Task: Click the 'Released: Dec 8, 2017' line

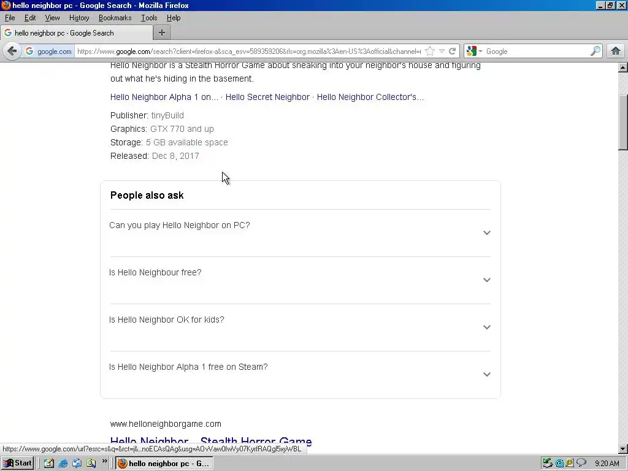Action: click(x=155, y=156)
